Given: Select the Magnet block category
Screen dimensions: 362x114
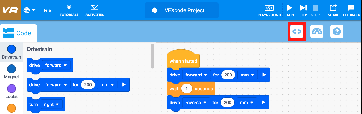Looking at the screenshot, I should [11, 72].
